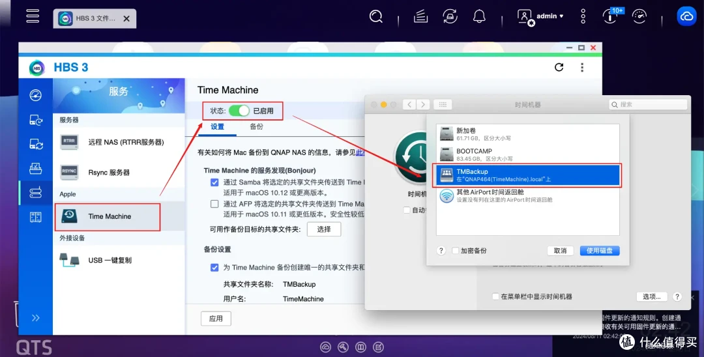Click the admin user avatar icon
Viewport: 704px width, 357px height.
pos(525,17)
